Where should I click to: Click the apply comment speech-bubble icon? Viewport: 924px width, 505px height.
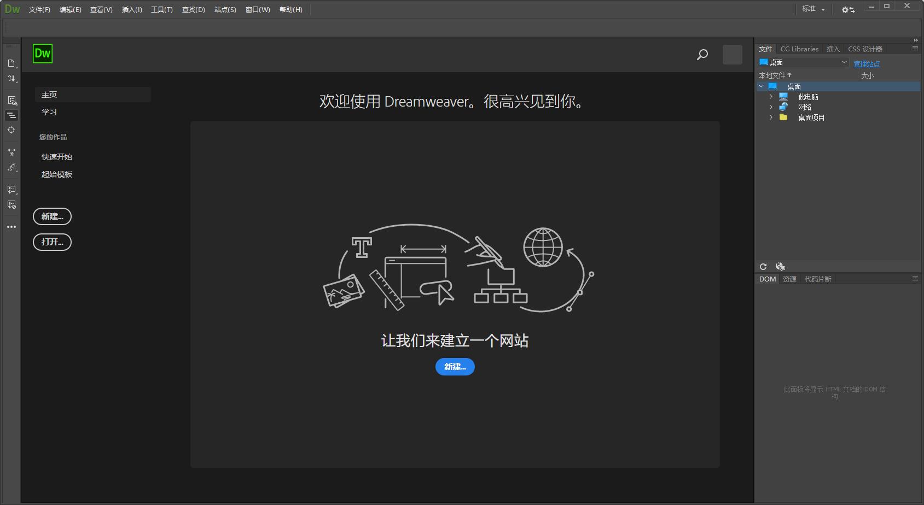[x=11, y=190]
